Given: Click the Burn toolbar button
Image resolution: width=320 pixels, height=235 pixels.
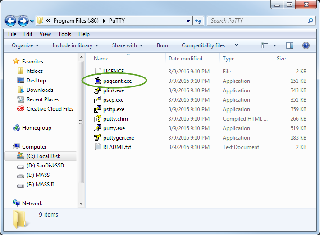Looking at the screenshot, I should pos(162,45).
